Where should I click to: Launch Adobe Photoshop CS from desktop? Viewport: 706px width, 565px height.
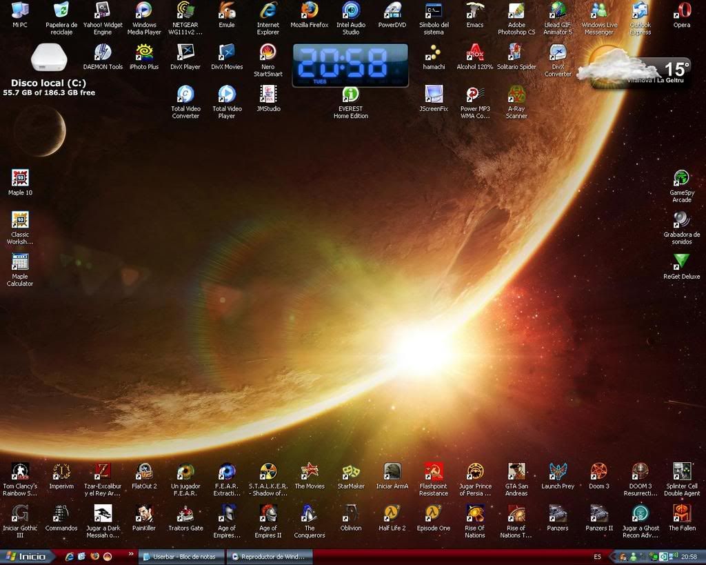coord(516,10)
